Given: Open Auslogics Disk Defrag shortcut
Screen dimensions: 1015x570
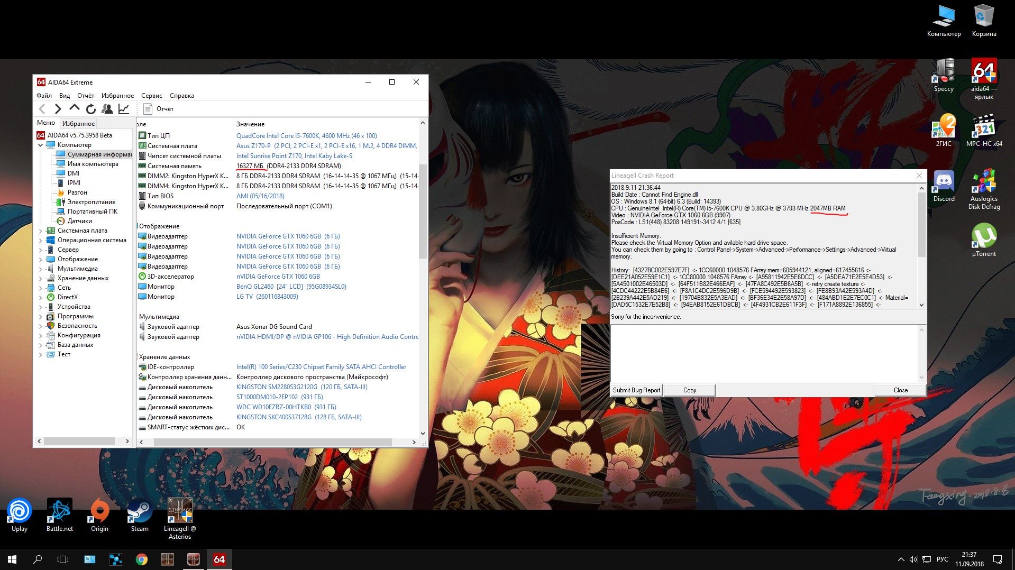Looking at the screenshot, I should (x=984, y=189).
